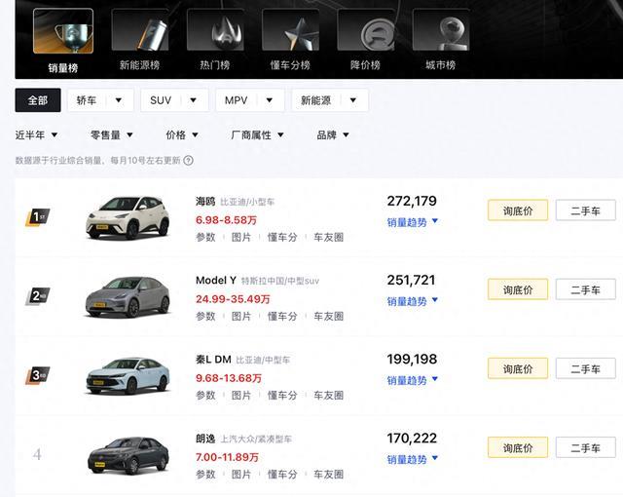
Task: Open 懂车分 for 朗逸
Action: click(x=282, y=474)
